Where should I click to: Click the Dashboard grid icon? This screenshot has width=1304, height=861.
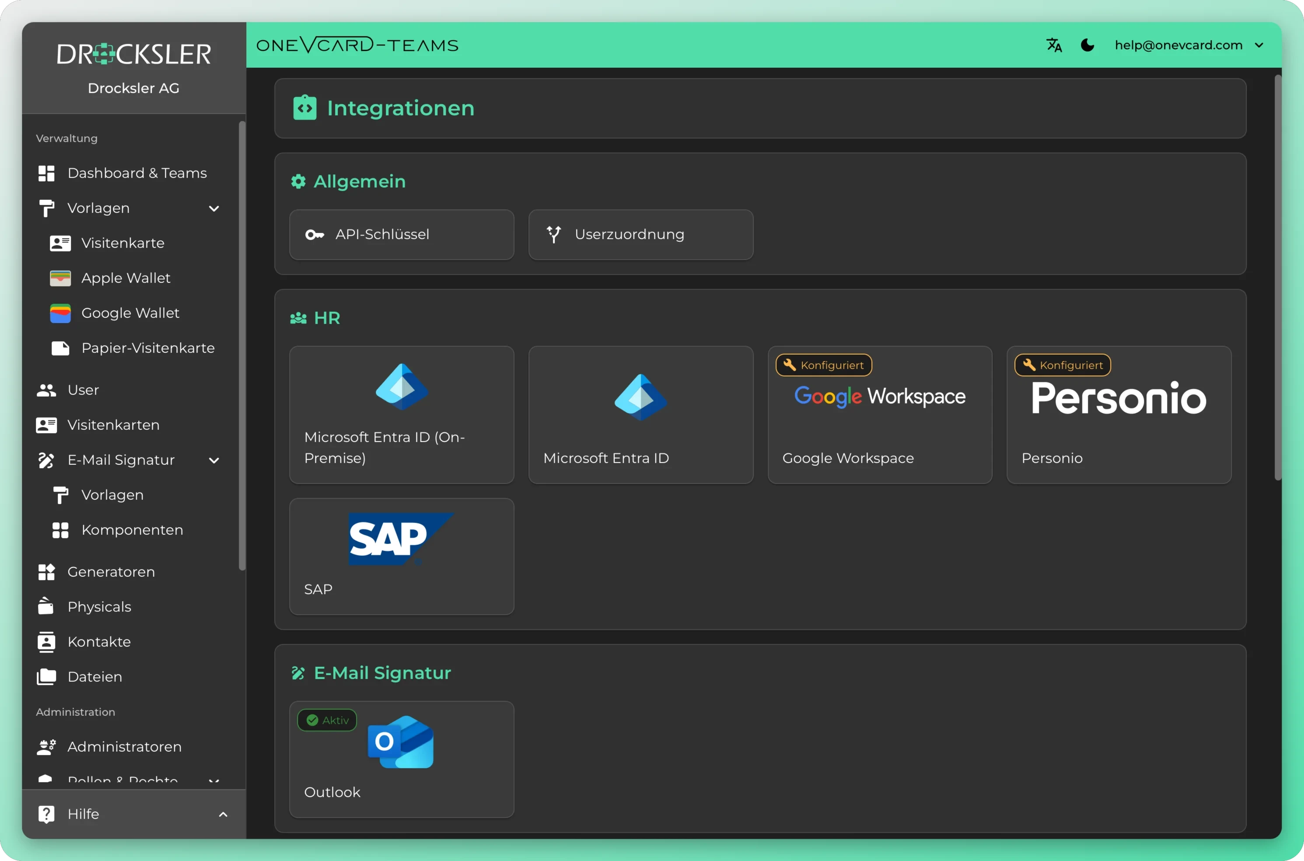point(46,173)
